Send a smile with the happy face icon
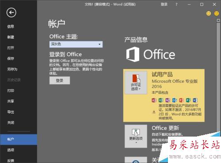221x163 pixels. click(x=209, y=14)
